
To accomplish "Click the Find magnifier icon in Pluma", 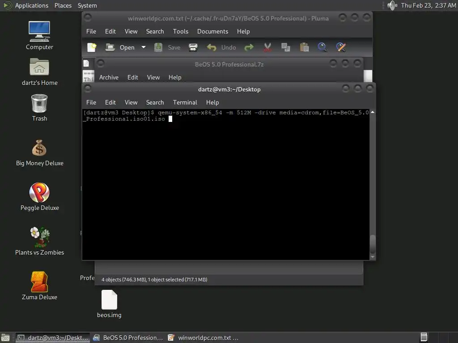I will 322,47.
